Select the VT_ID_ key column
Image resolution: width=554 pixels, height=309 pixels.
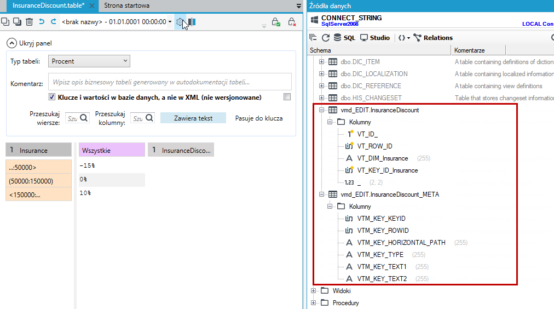[x=367, y=134]
